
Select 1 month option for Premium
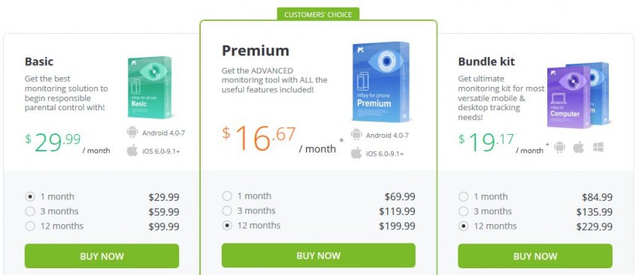pos(227,196)
